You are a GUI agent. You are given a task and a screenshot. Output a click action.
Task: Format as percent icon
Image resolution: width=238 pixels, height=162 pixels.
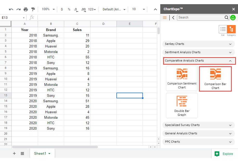click(x=69, y=9)
